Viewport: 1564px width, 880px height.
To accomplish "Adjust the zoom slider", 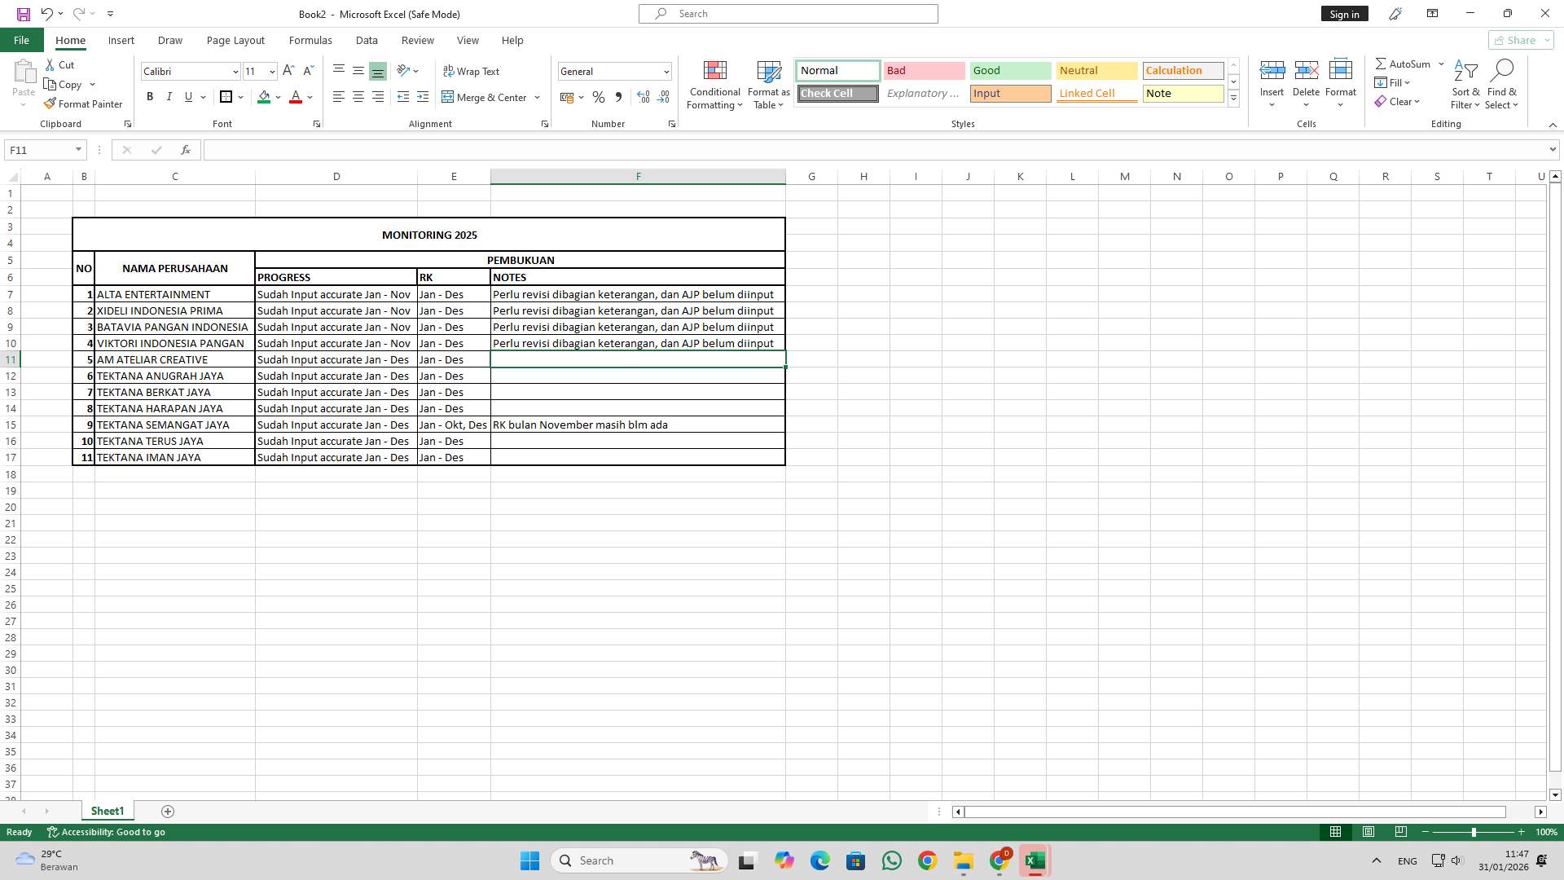I will tap(1473, 832).
